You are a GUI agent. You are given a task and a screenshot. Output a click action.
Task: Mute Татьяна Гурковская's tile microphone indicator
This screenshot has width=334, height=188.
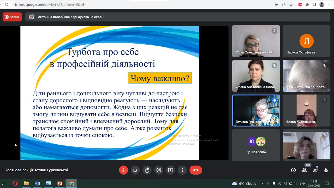pyautogui.click(x=274, y=100)
